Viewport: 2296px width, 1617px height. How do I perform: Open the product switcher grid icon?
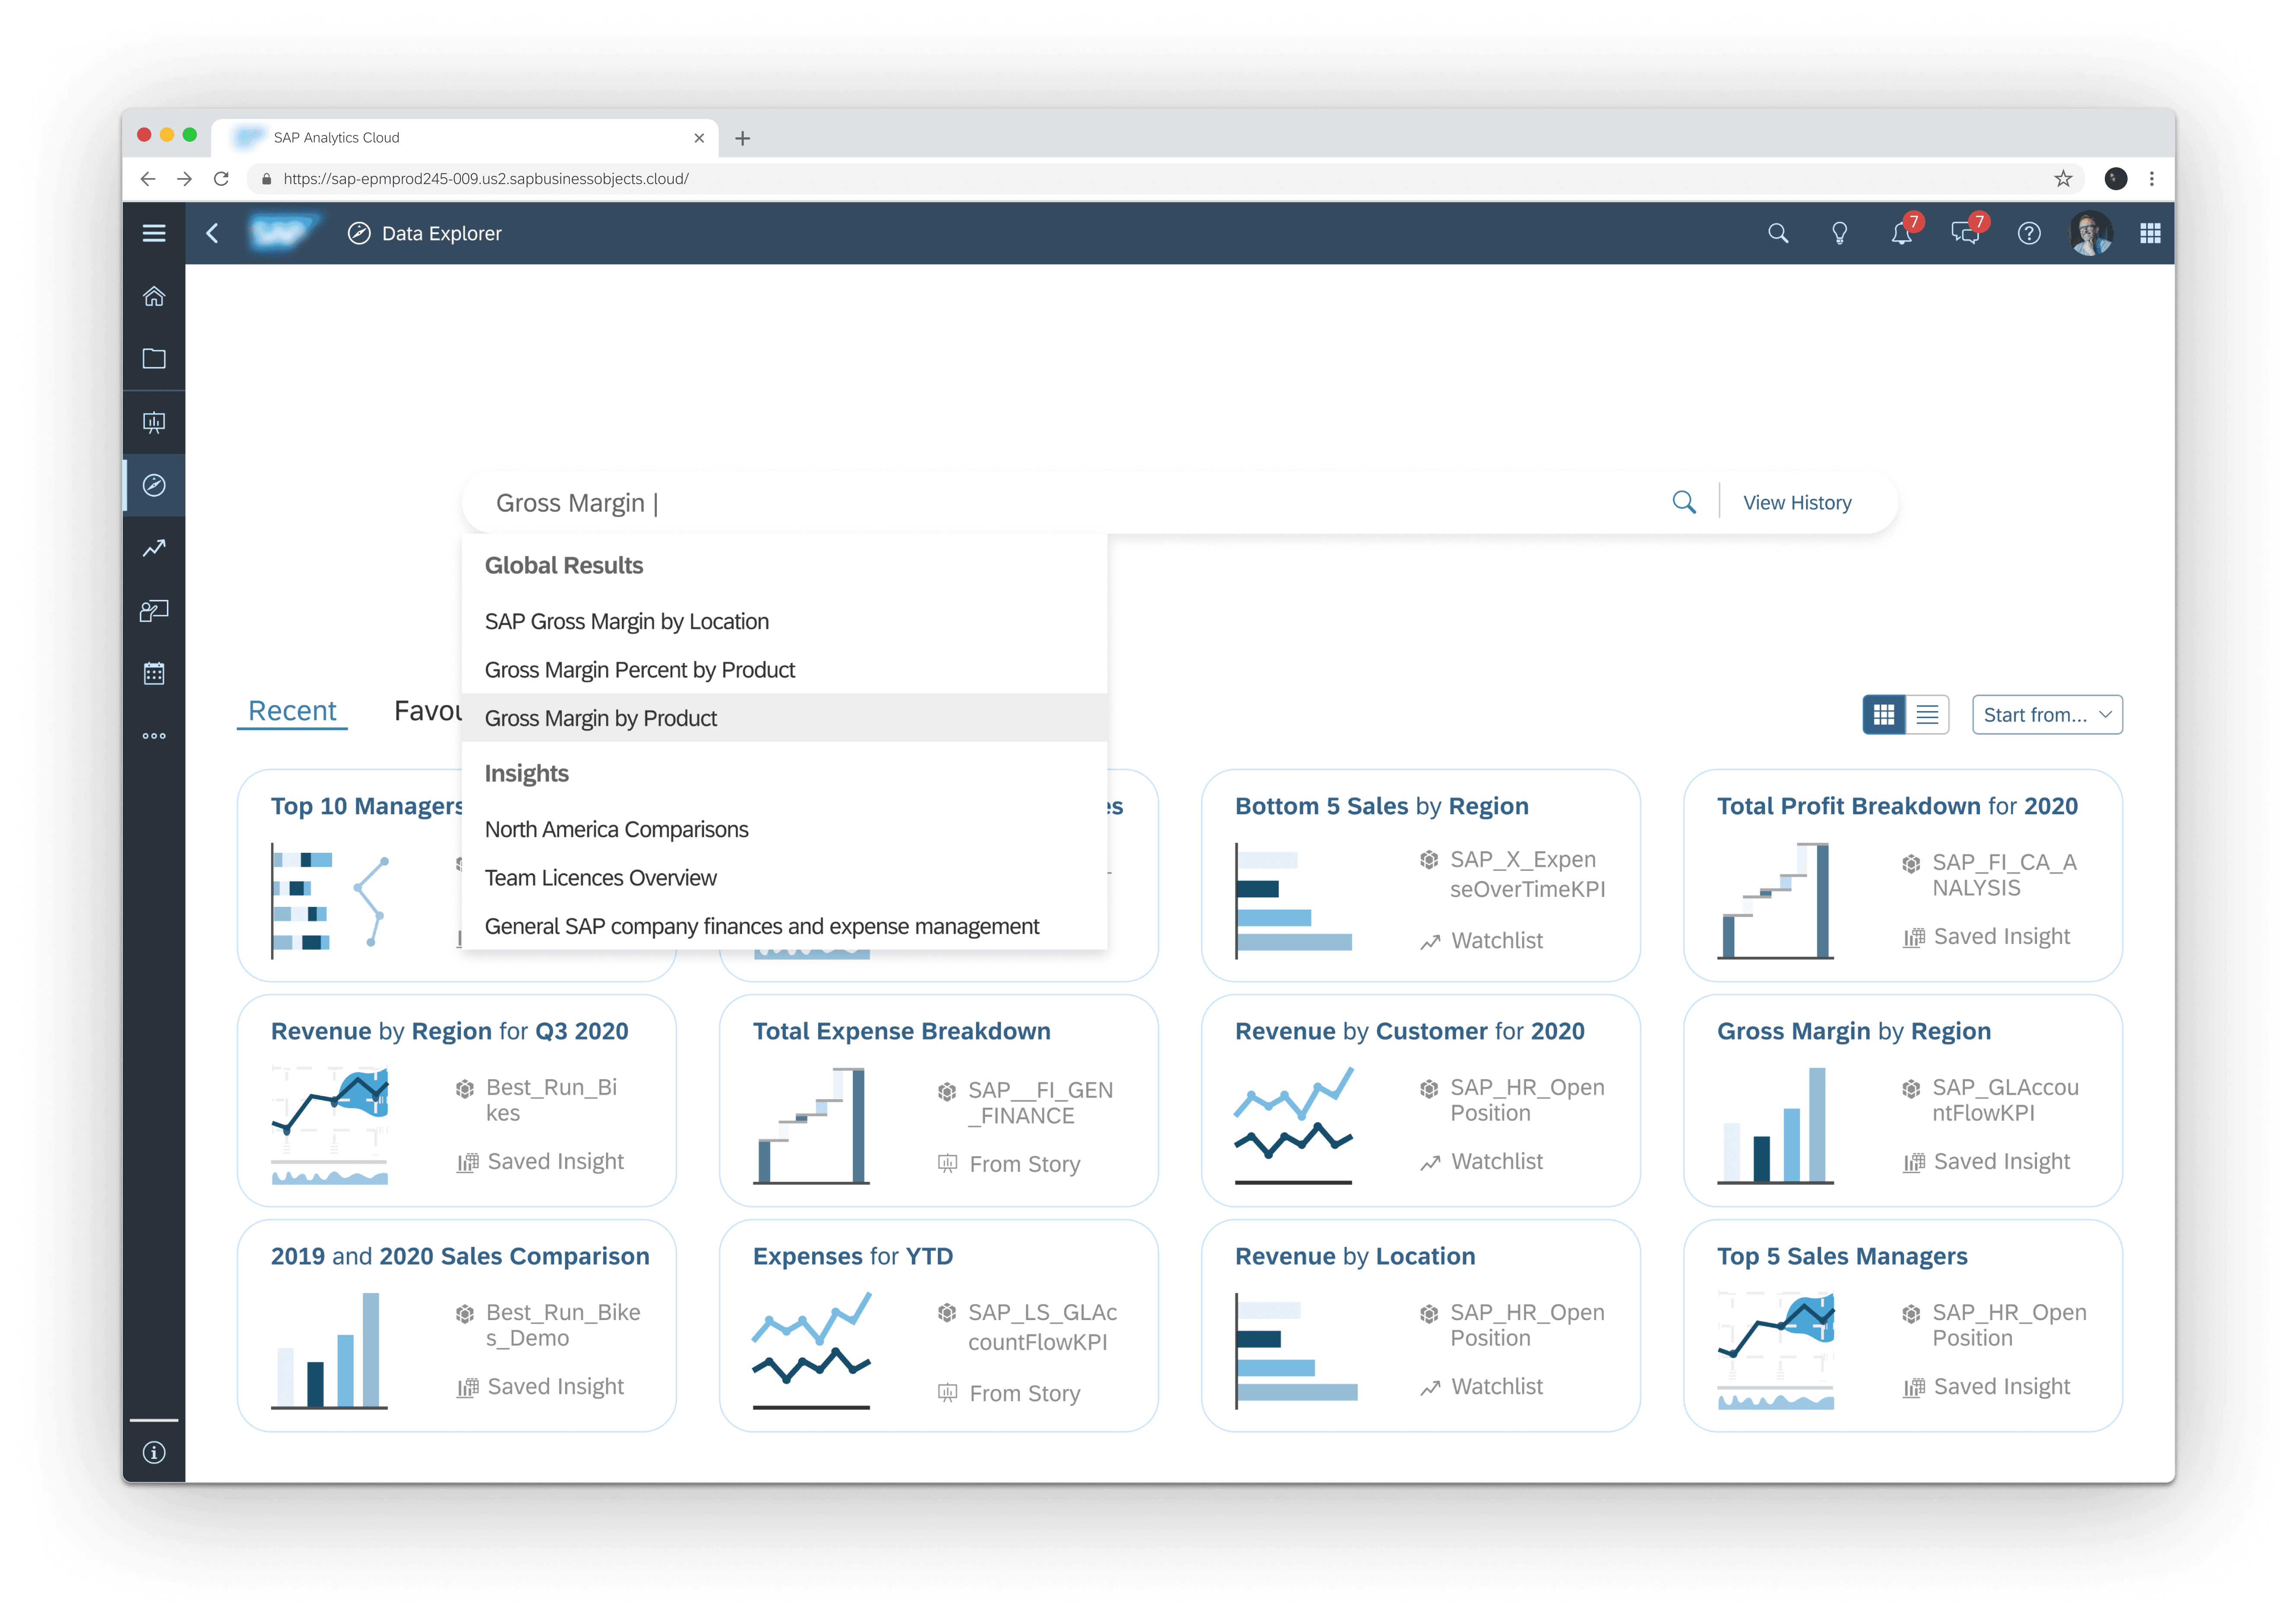tap(2150, 233)
